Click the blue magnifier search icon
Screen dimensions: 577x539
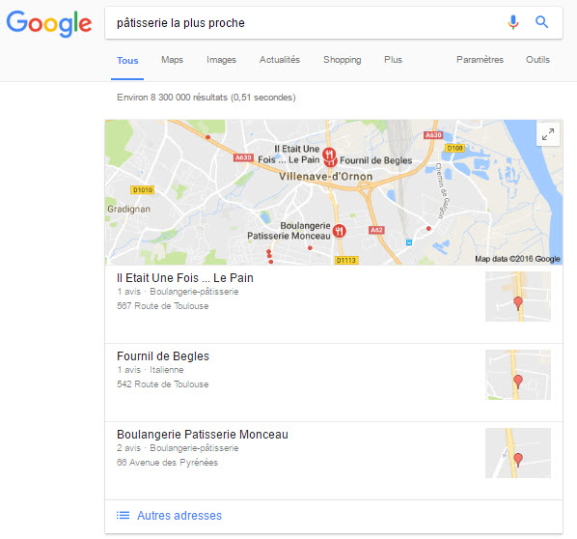[541, 22]
